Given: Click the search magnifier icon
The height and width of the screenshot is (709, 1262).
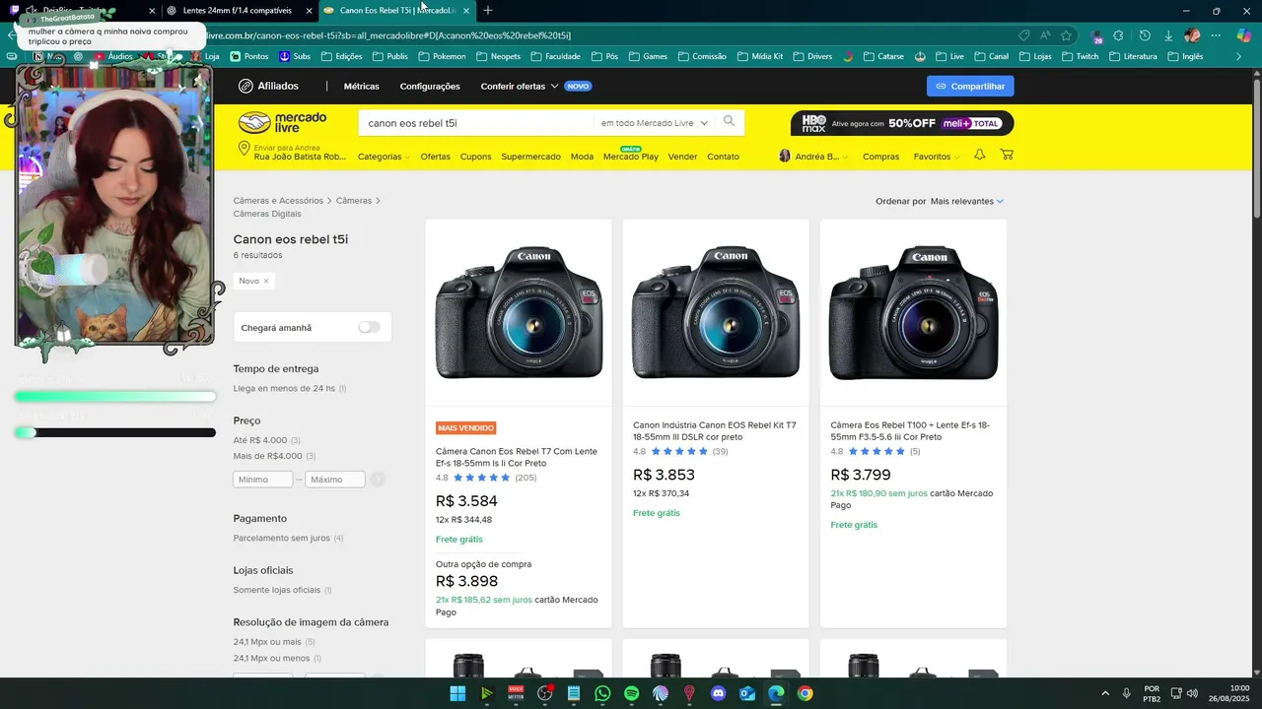Looking at the screenshot, I should [x=729, y=122].
